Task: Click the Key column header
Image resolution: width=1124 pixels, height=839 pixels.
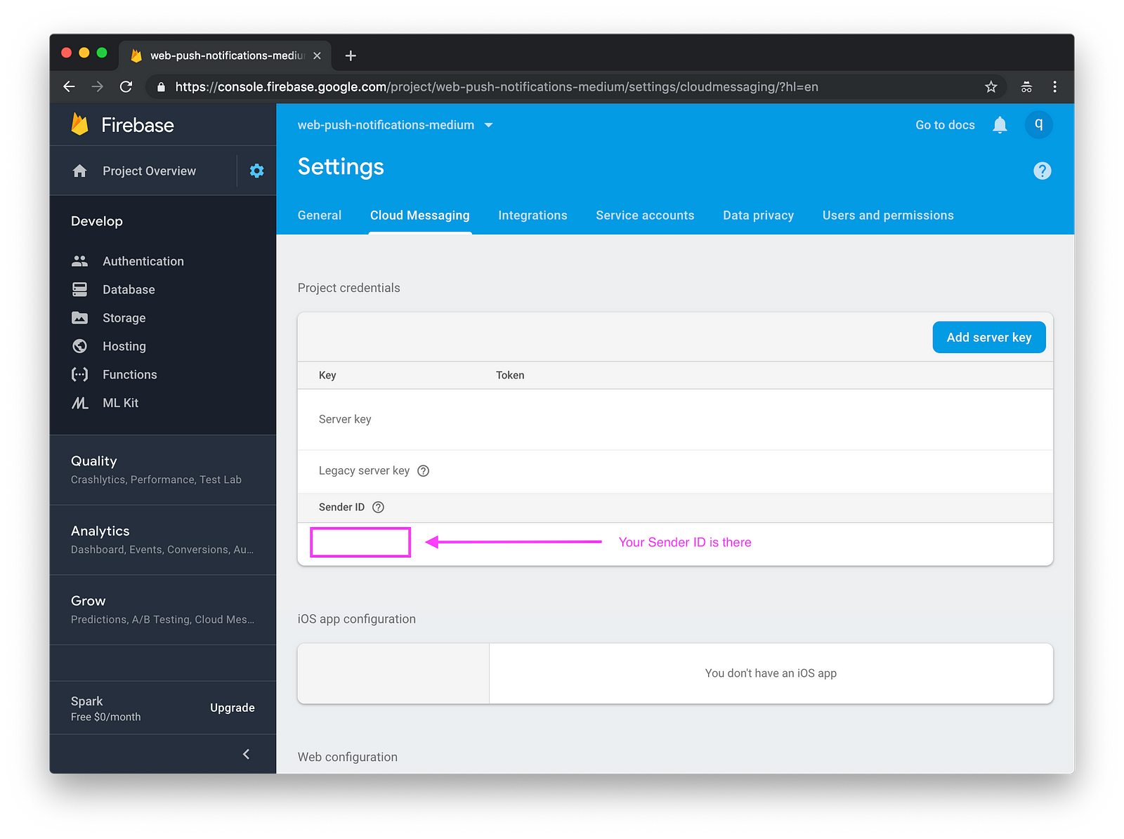Action: pyautogui.click(x=327, y=375)
